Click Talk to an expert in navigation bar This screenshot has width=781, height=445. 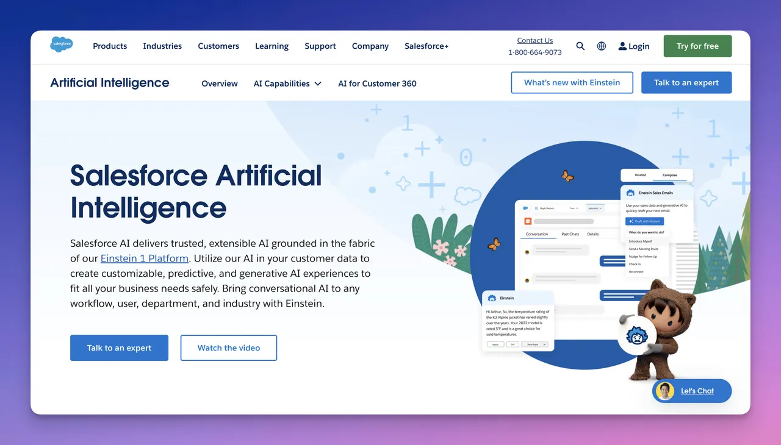pyautogui.click(x=686, y=83)
